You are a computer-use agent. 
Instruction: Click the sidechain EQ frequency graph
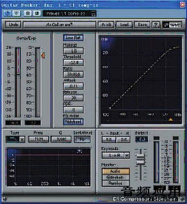click(x=49, y=167)
